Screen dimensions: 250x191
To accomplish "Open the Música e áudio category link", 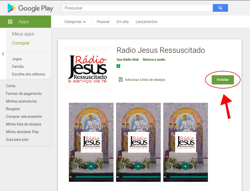I will 154,59.
